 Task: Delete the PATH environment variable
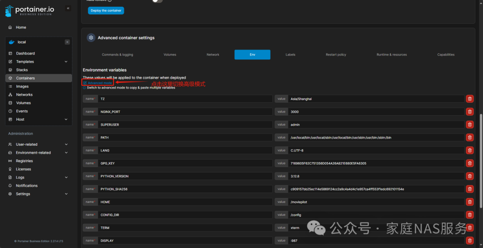[470, 138]
